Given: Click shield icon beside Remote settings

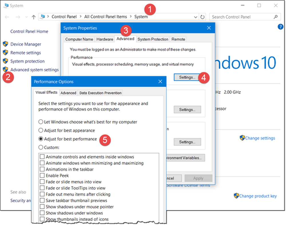Looking at the screenshot, I should point(5,52).
